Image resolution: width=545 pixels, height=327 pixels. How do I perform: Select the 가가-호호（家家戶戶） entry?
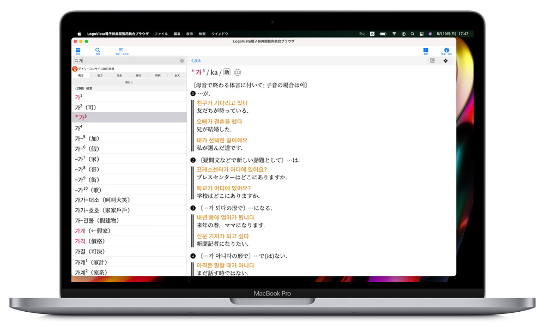coord(129,210)
